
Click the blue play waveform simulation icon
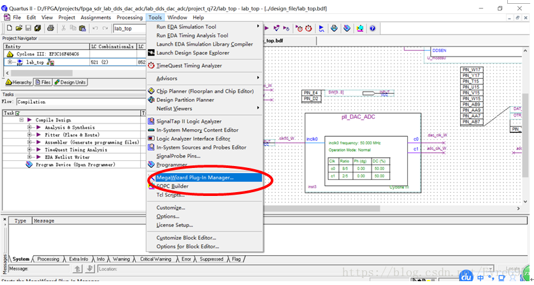321,28
